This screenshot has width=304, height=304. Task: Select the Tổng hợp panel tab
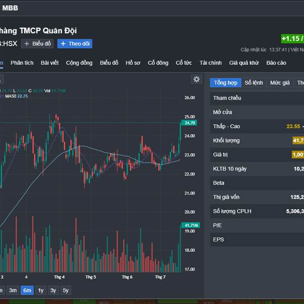click(x=225, y=83)
